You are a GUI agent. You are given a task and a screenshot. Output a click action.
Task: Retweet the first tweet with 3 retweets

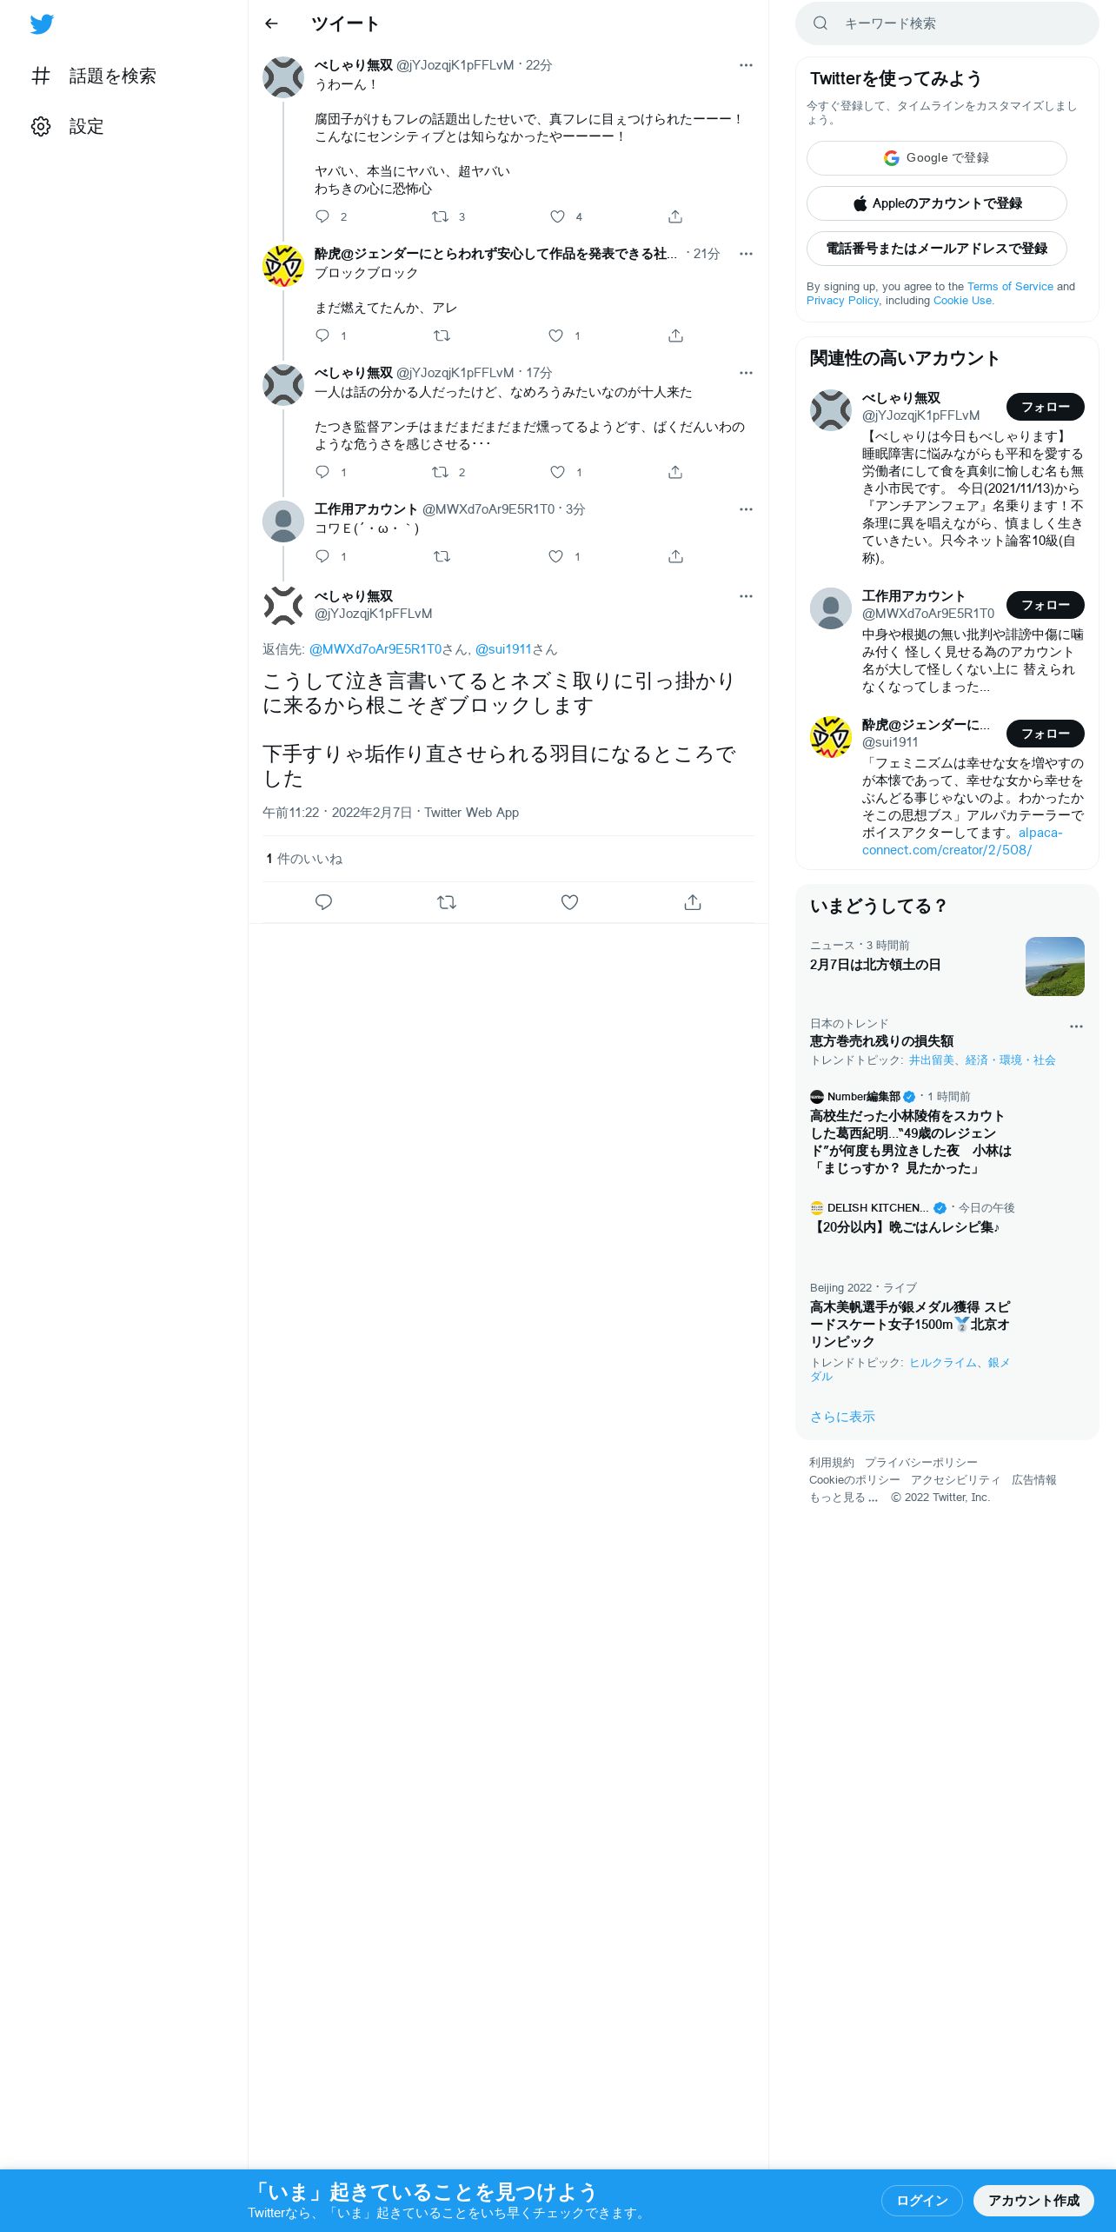click(x=441, y=216)
